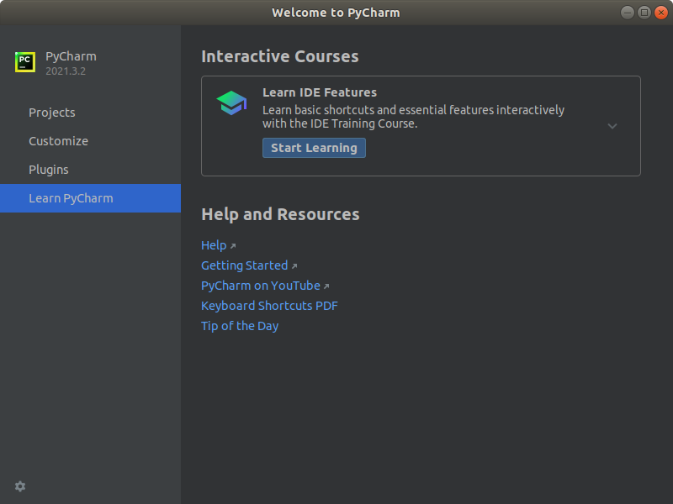673x504 pixels.
Task: Open the settings gear options menu
Action: (x=20, y=486)
